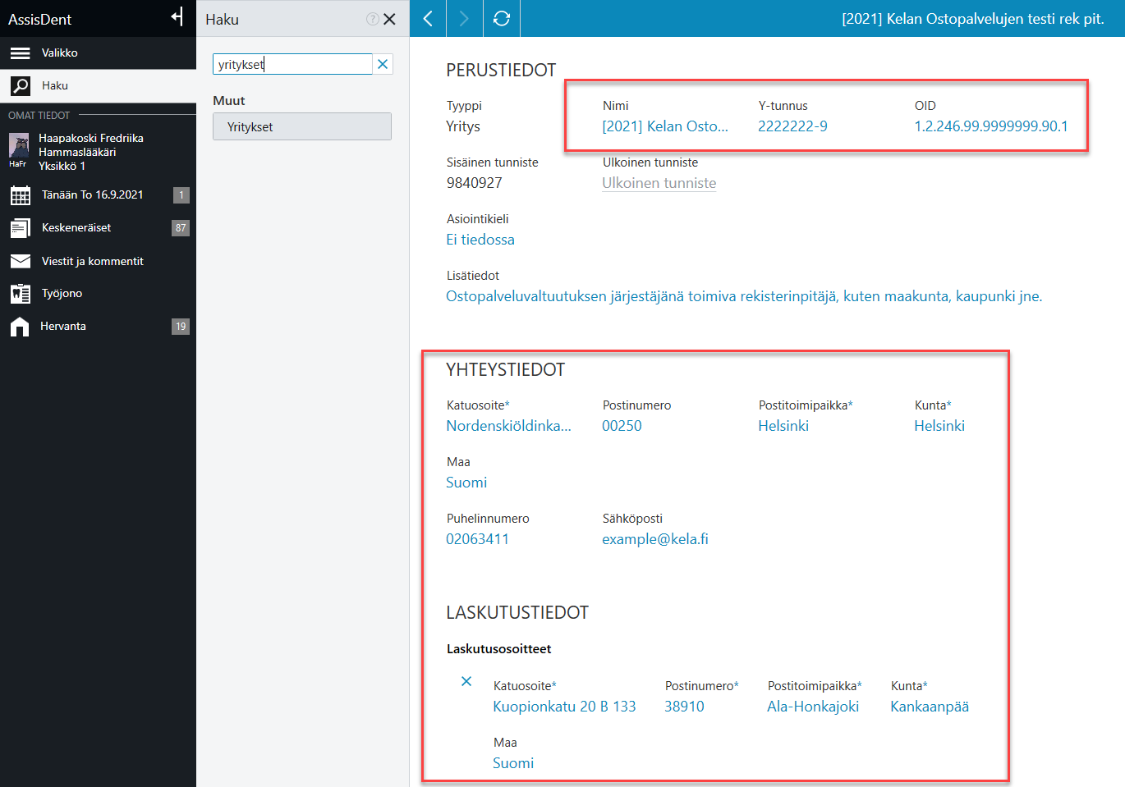Open Työjono queue

pyautogui.click(x=98, y=293)
